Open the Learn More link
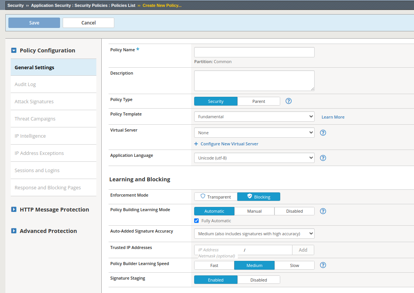 click(333, 117)
